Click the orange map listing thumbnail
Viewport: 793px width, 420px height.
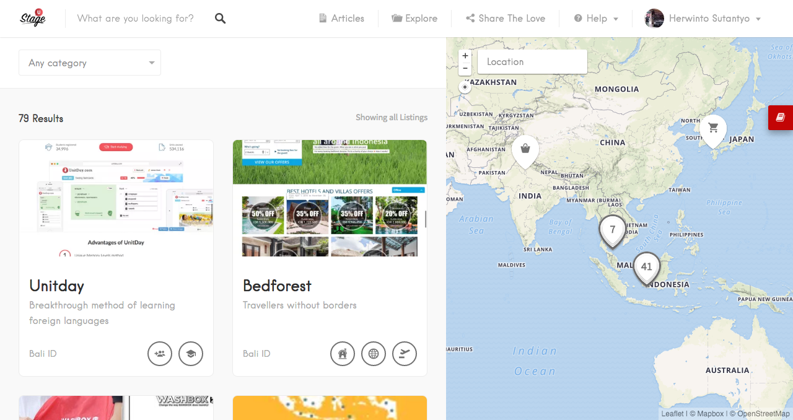tap(330, 408)
